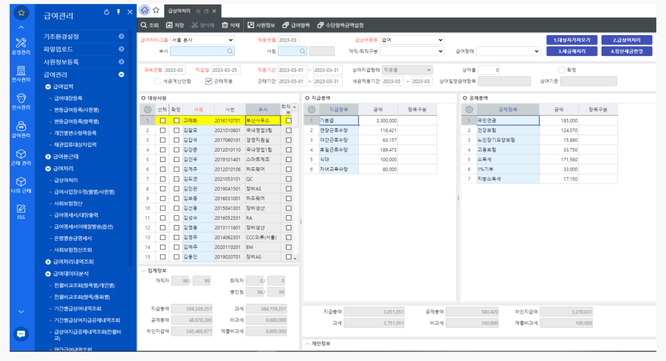The height and width of the screenshot is (361, 666).
Task: Open 급여대장등록 menu item
Action: click(x=68, y=98)
